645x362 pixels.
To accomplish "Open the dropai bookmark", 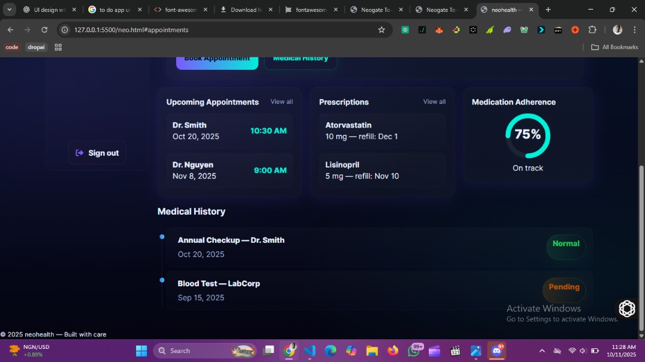I will point(36,47).
